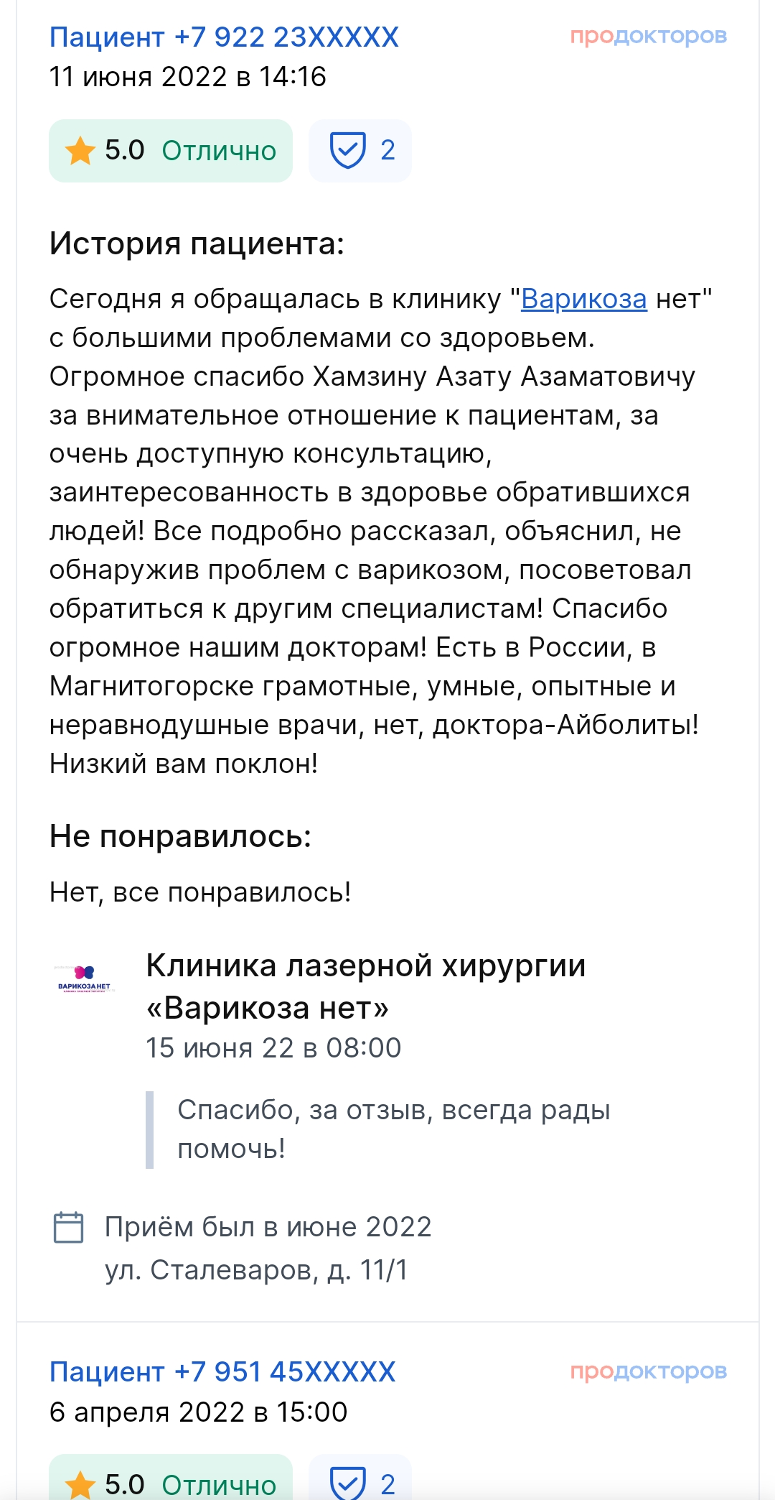
Task: Open the first patient link +7 922 23XXXXX
Action: coord(224,37)
